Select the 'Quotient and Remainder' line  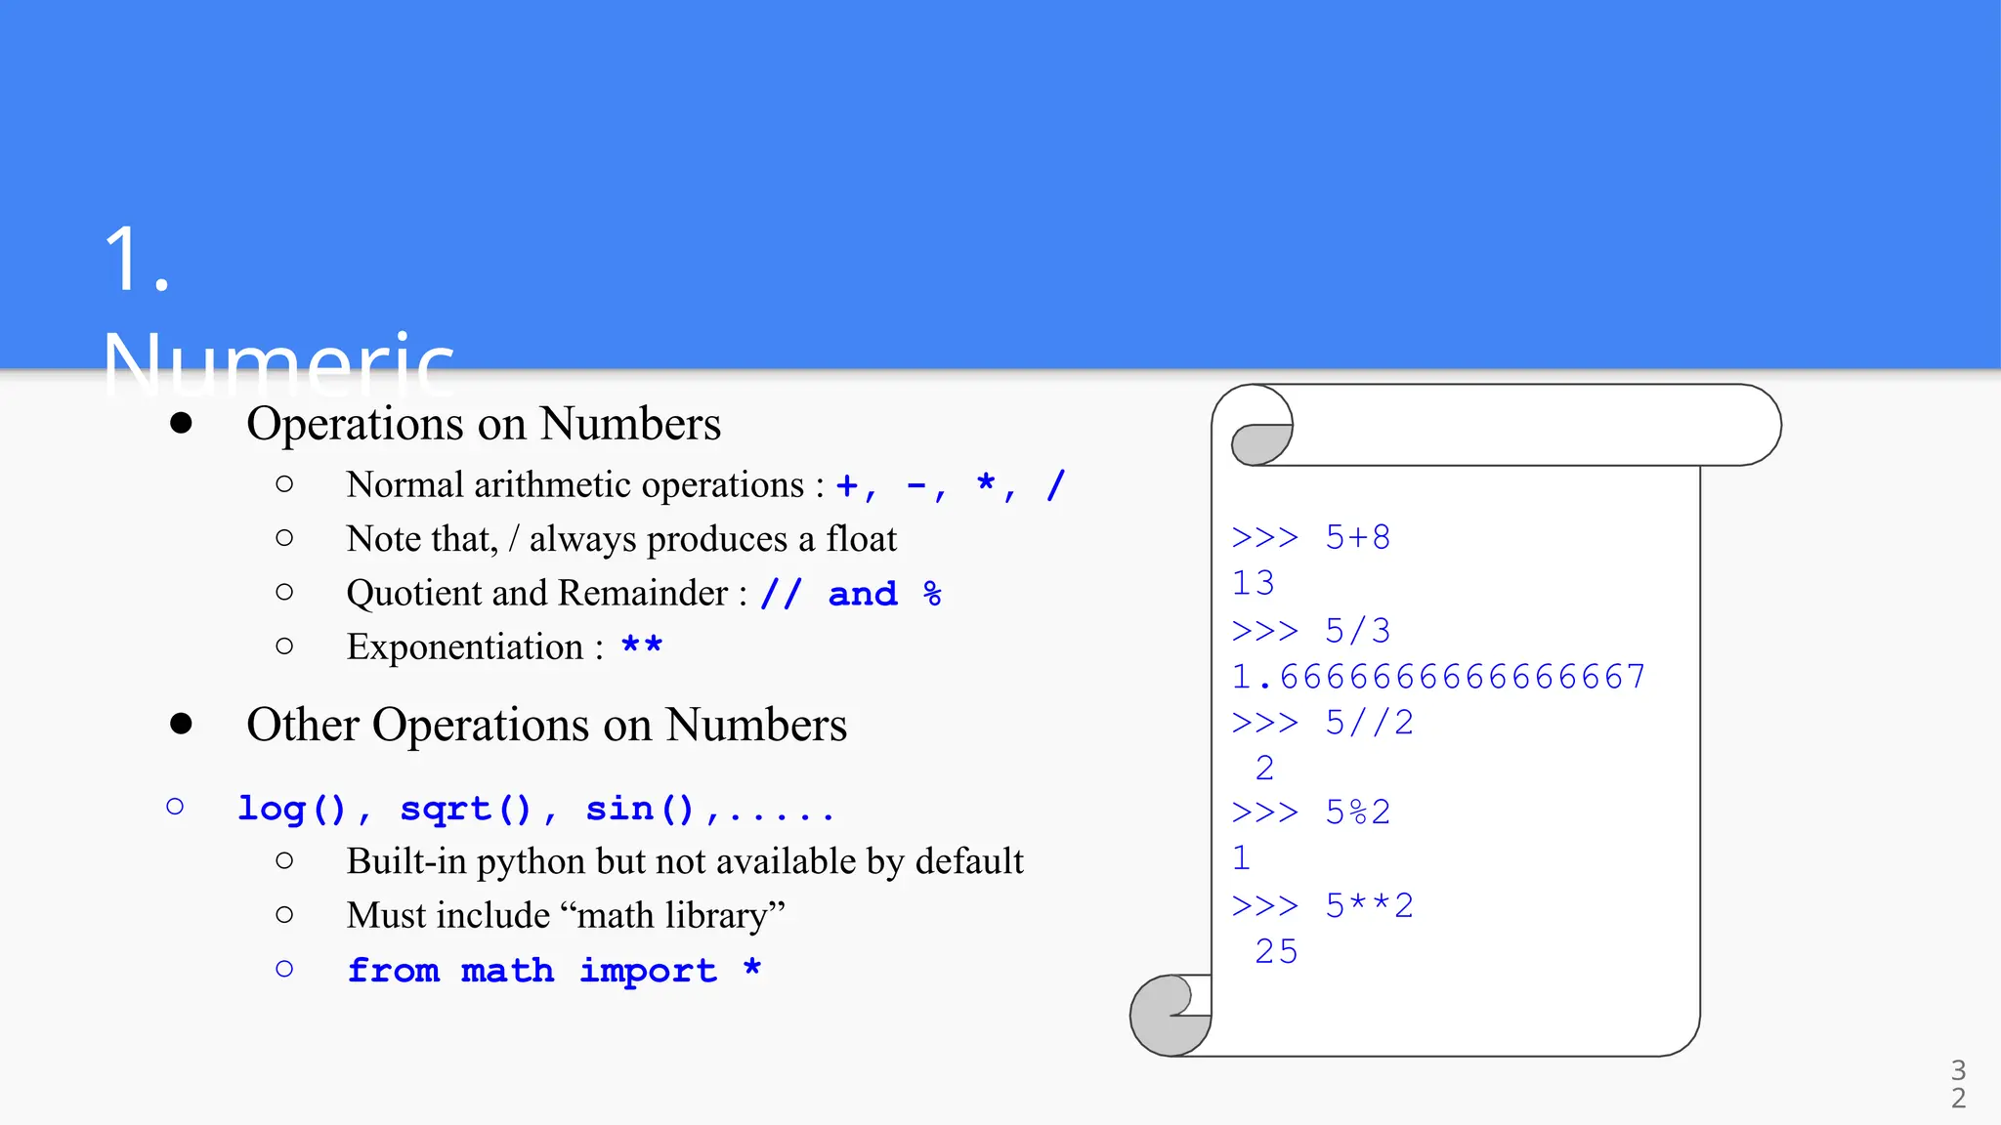(644, 593)
